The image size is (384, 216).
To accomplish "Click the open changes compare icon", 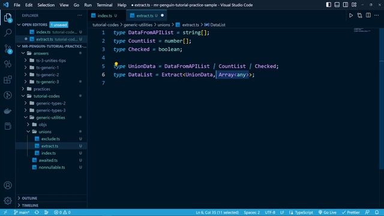I will coord(359,16).
